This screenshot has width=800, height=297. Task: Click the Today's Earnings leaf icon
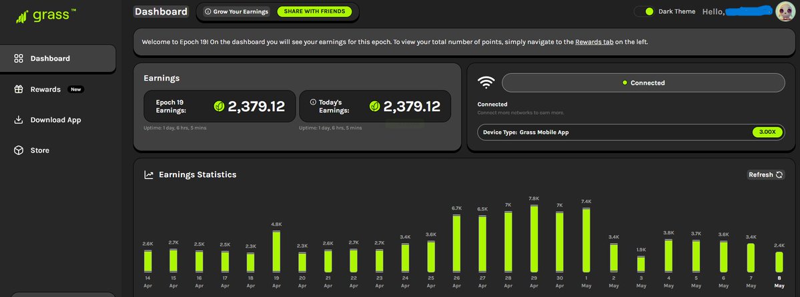click(374, 106)
